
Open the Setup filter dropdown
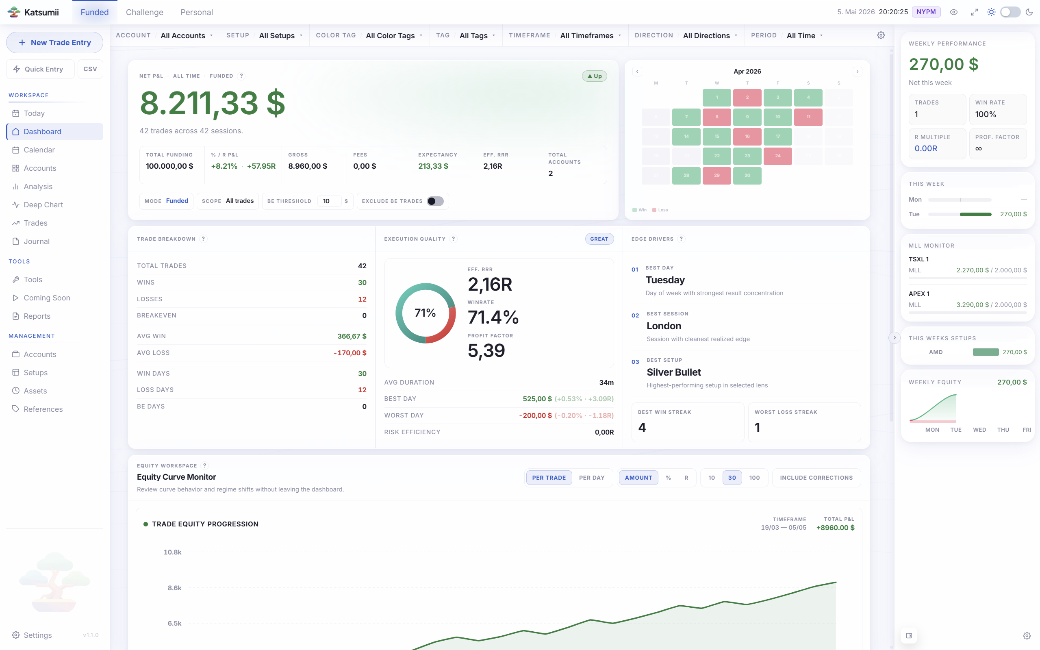click(x=265, y=35)
